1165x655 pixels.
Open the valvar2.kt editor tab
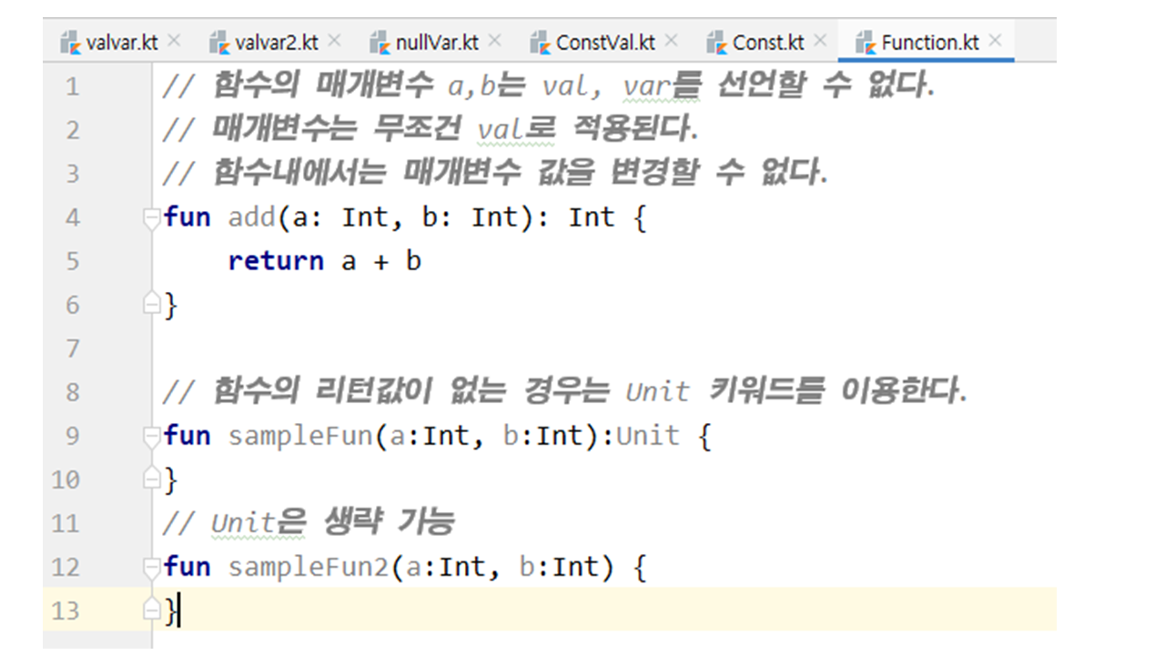coord(276,42)
